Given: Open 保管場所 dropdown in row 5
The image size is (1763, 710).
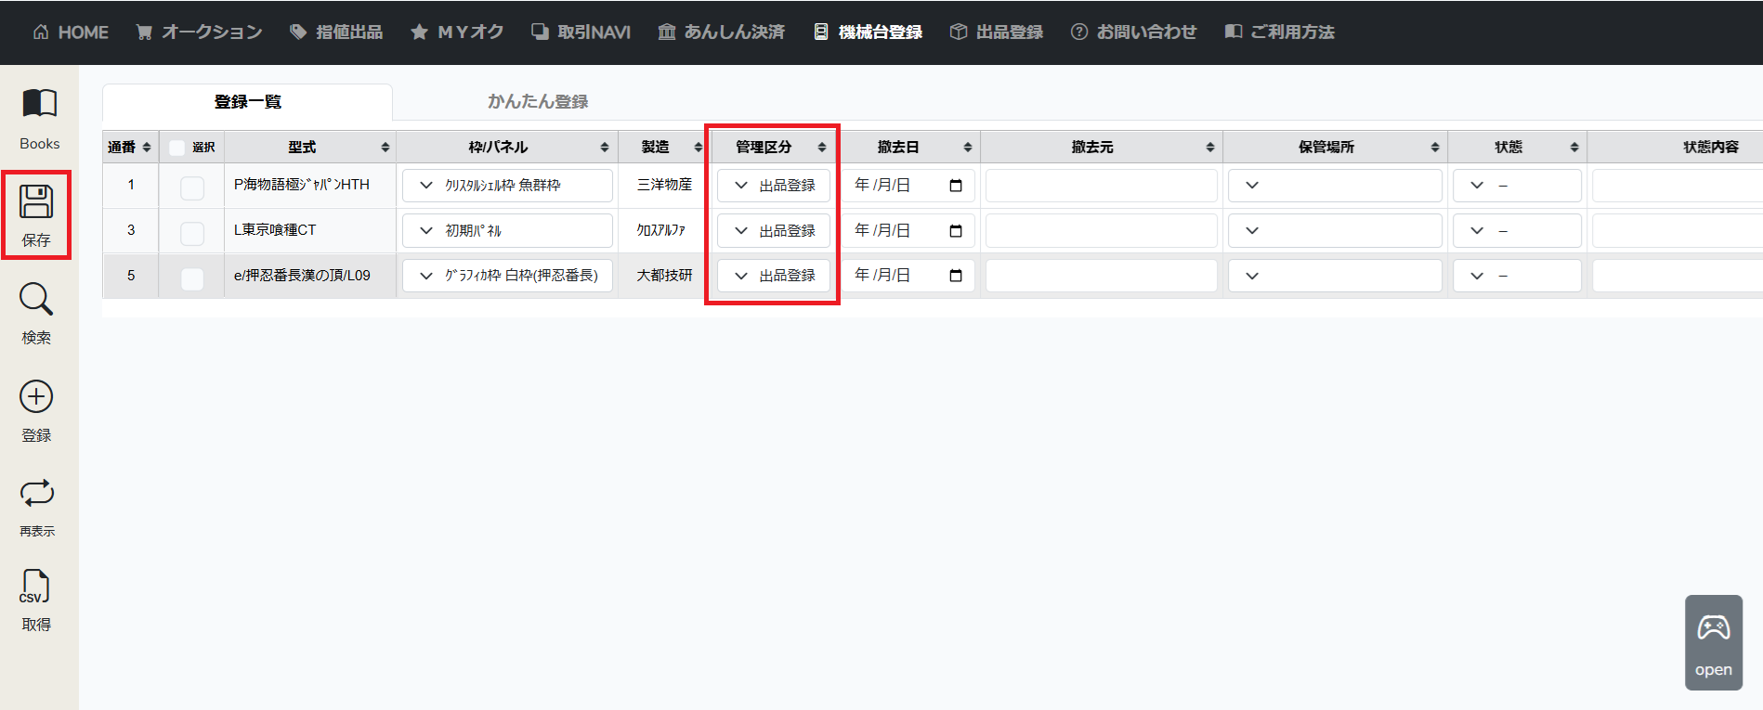Looking at the screenshot, I should [1335, 276].
